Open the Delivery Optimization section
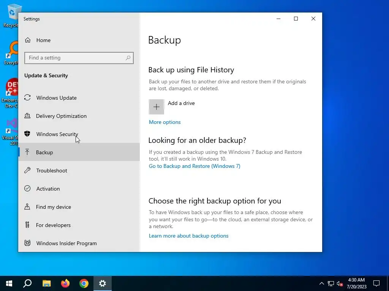This screenshot has height=291, width=389. [x=79, y=116]
